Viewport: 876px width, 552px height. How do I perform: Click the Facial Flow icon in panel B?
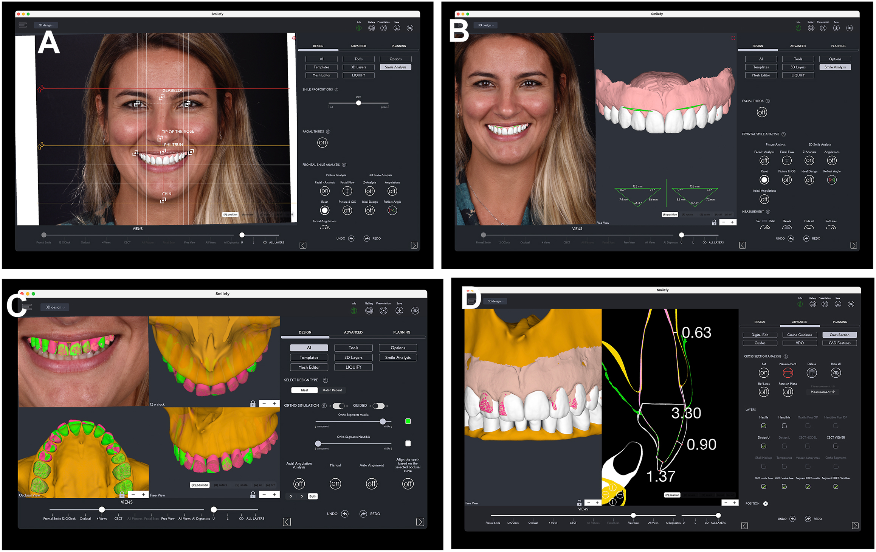[x=787, y=160]
